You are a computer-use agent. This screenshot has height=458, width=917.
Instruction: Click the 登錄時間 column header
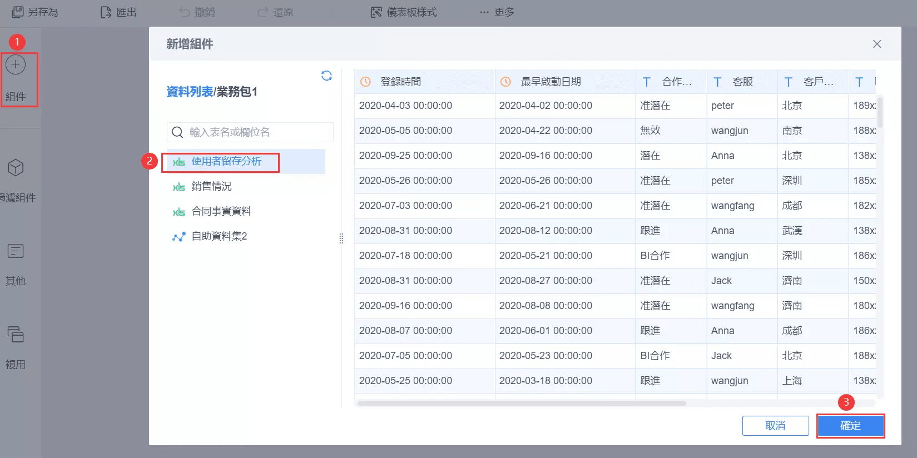(424, 82)
